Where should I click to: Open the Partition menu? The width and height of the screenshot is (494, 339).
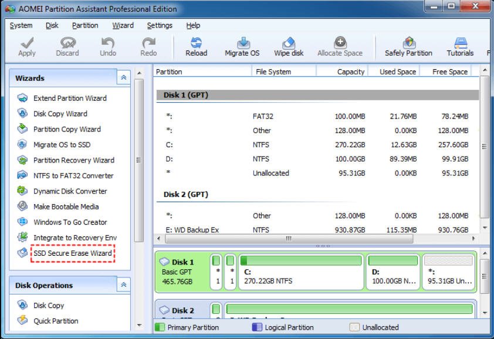[85, 26]
